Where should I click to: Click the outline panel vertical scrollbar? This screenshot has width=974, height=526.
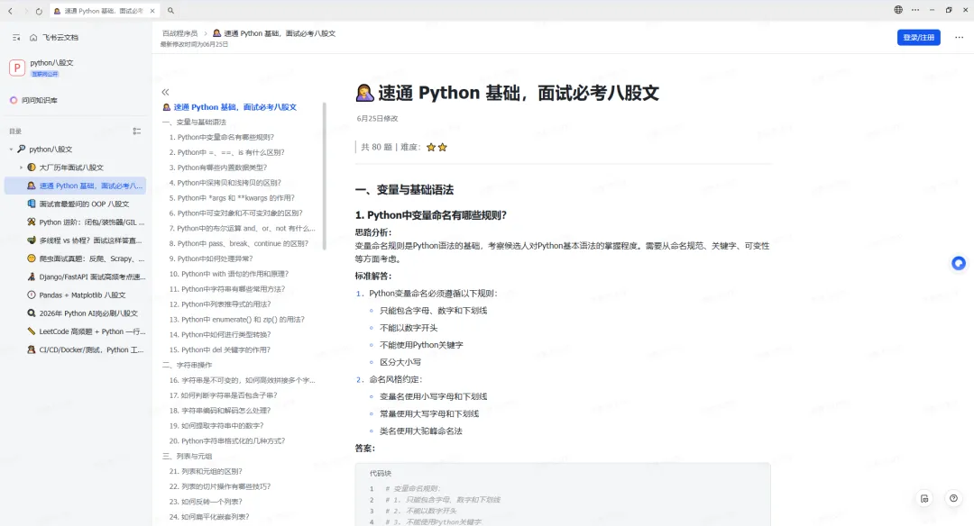click(x=325, y=177)
